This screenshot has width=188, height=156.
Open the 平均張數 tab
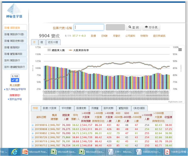[x=67, y=108]
